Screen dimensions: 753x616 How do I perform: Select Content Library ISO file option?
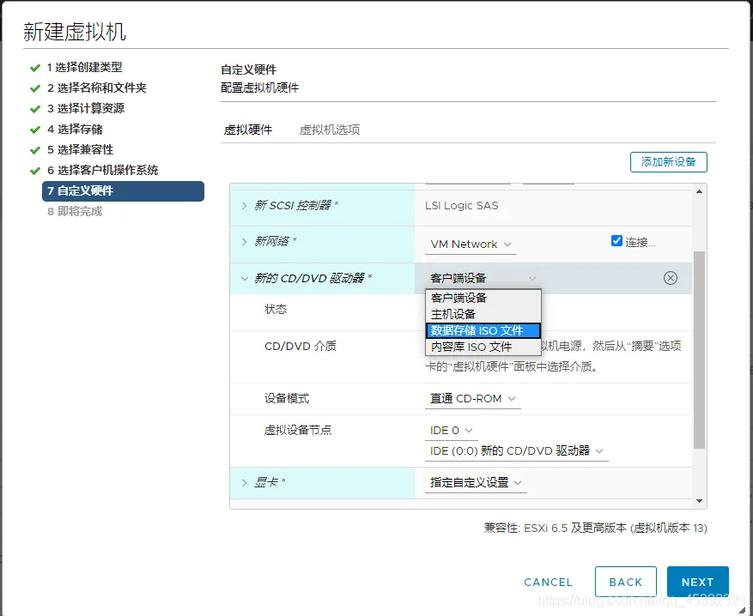pyautogui.click(x=483, y=347)
